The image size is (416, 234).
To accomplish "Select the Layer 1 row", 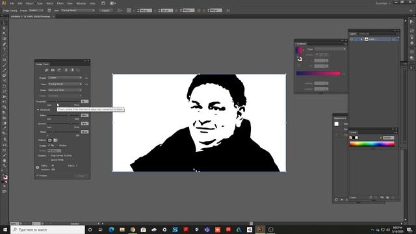I will point(374,39).
